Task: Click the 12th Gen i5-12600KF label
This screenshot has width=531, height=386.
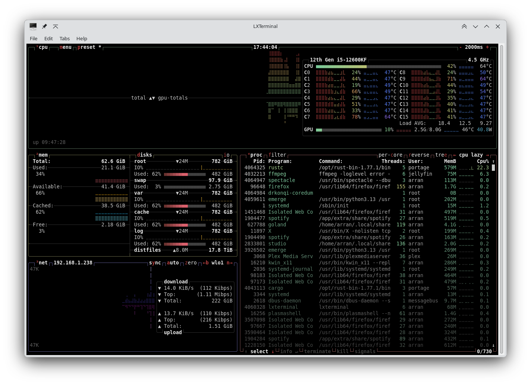Action: tap(338, 60)
